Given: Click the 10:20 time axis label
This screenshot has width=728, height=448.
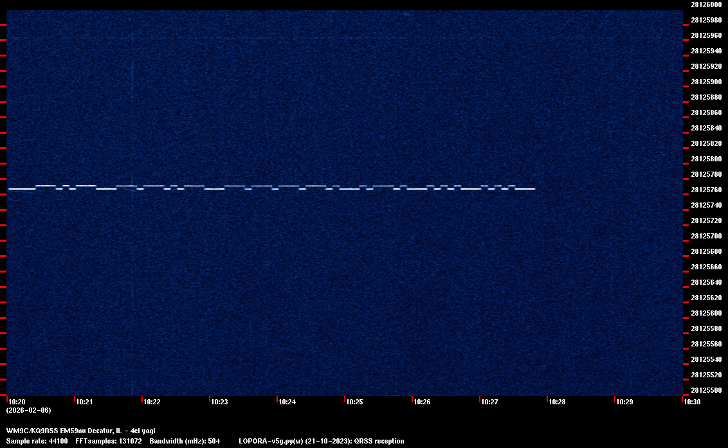Looking at the screenshot, I should tap(17, 402).
